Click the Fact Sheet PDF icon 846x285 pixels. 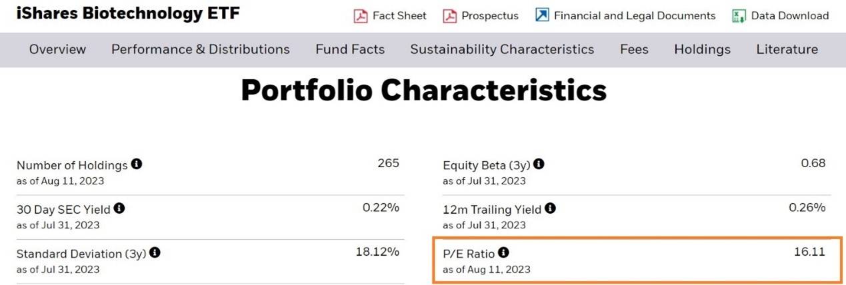[x=361, y=16]
